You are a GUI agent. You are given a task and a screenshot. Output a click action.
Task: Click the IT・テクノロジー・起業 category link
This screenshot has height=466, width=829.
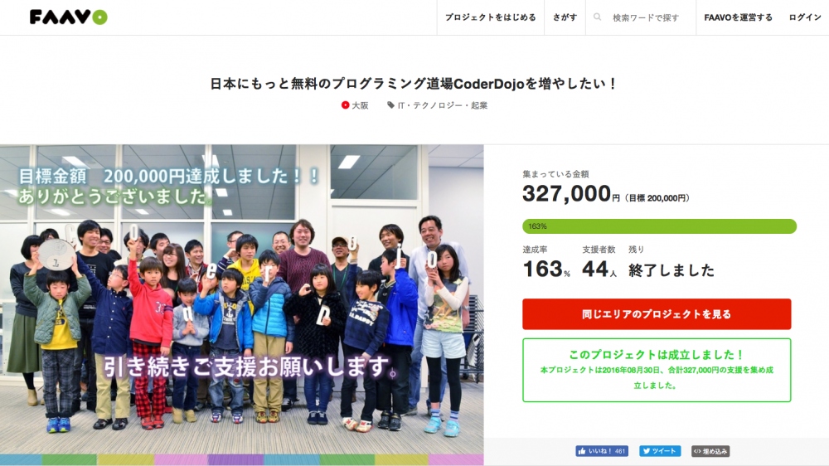point(443,105)
